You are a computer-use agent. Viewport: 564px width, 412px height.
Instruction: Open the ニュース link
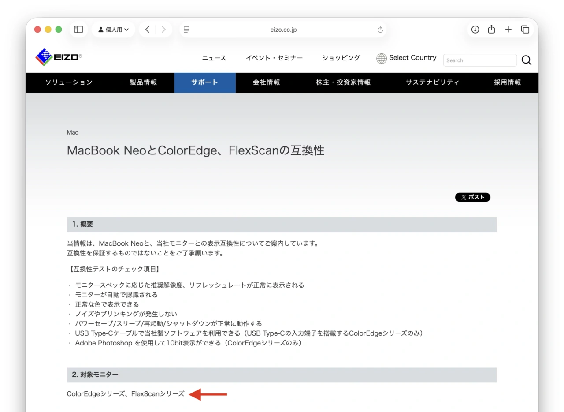[214, 58]
